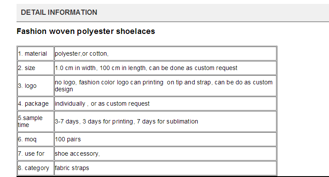
Task: Click the '2. size' label cell
Action: click(36, 68)
